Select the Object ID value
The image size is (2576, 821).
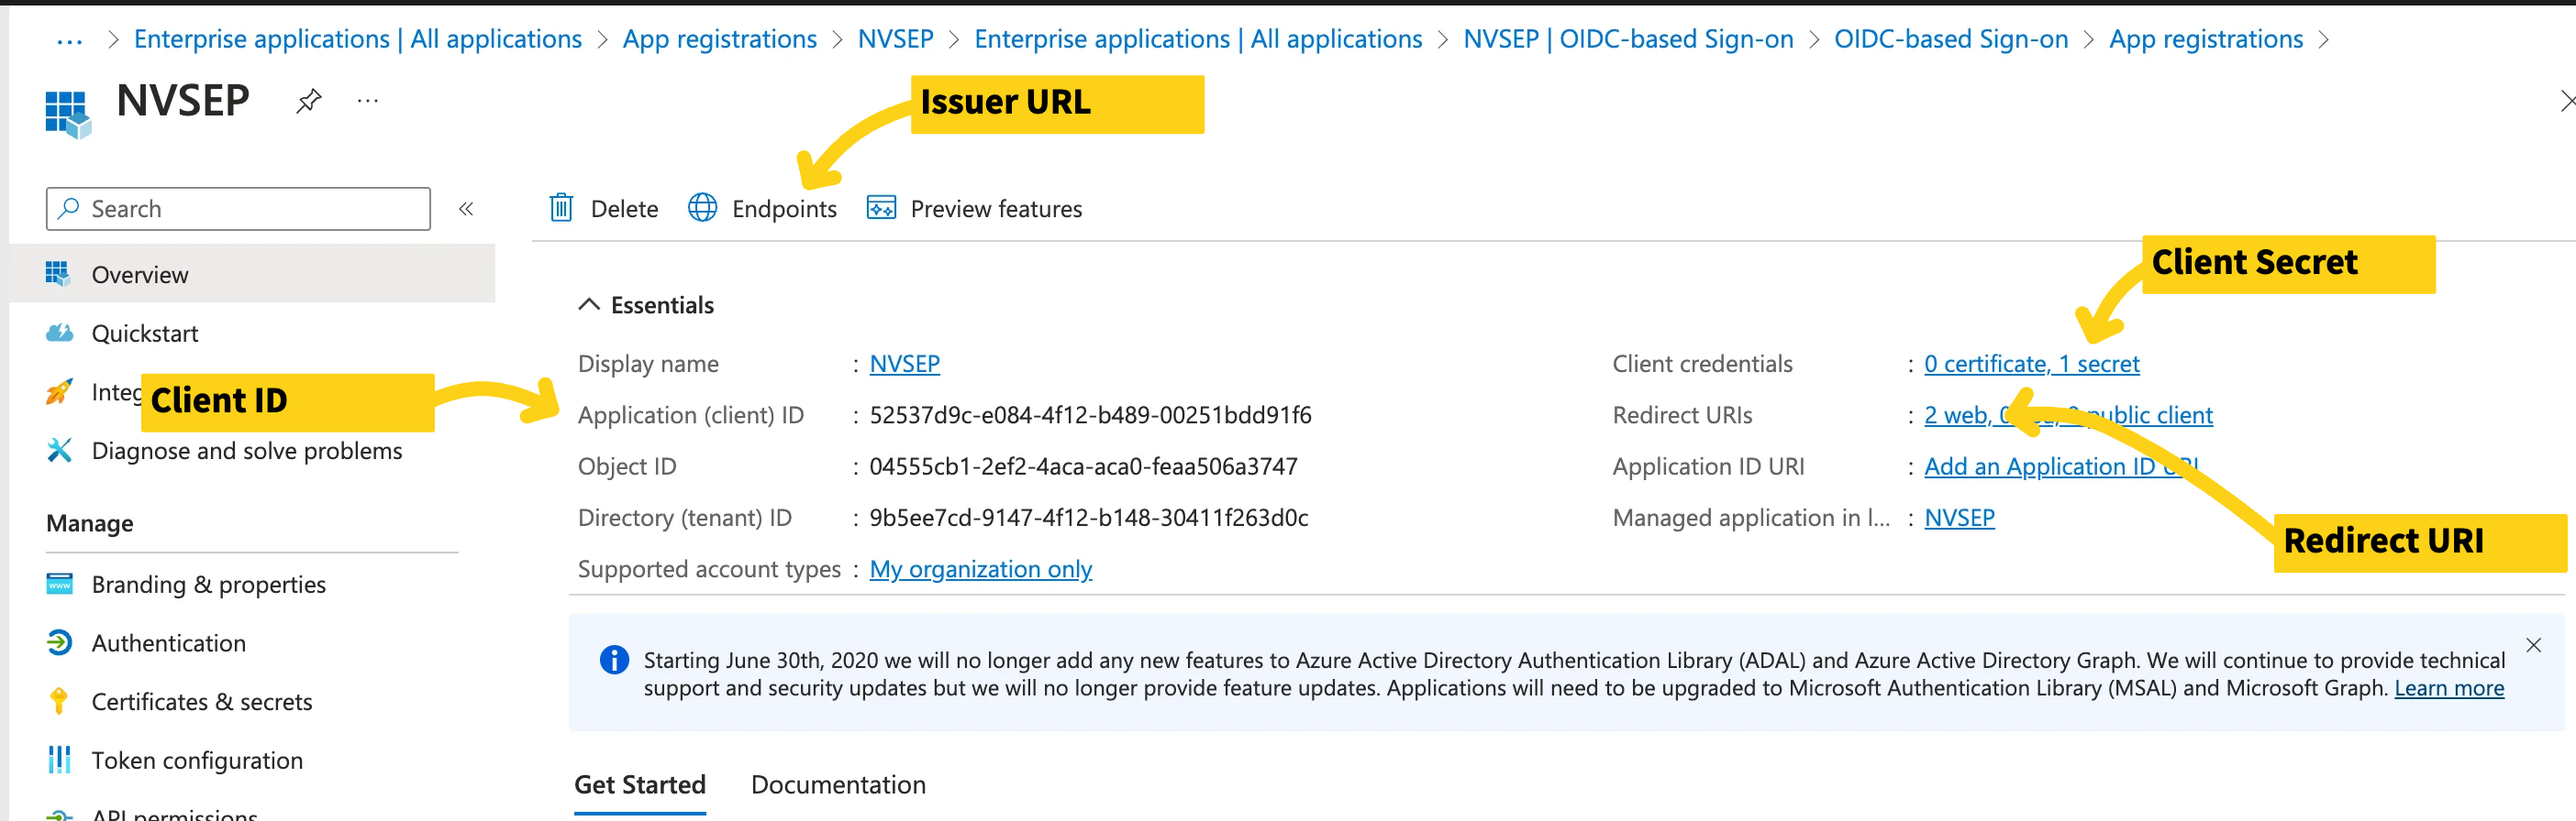tap(1083, 466)
